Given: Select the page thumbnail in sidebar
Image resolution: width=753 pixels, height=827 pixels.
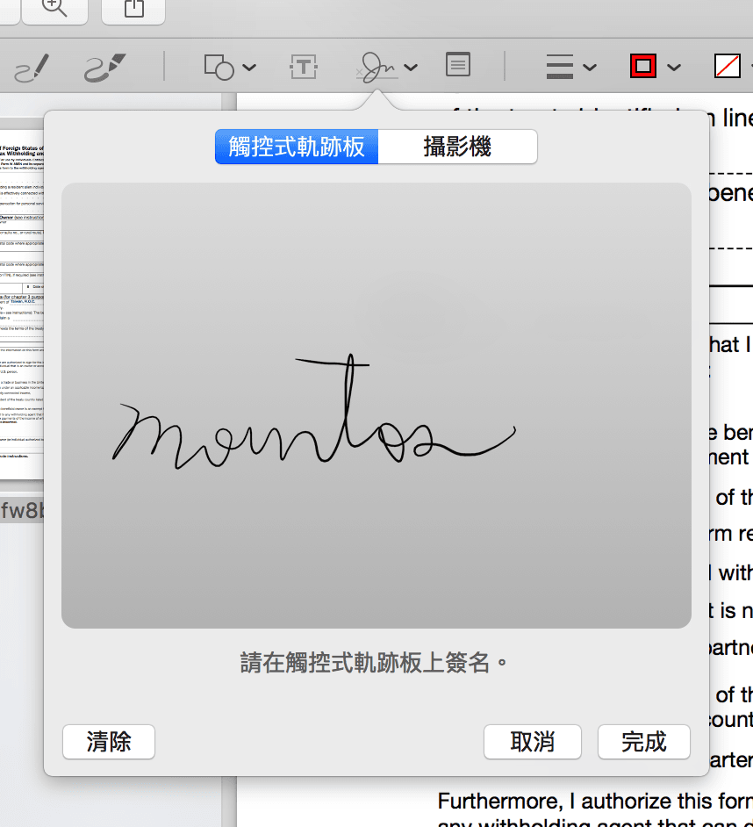Looking at the screenshot, I should [22, 305].
